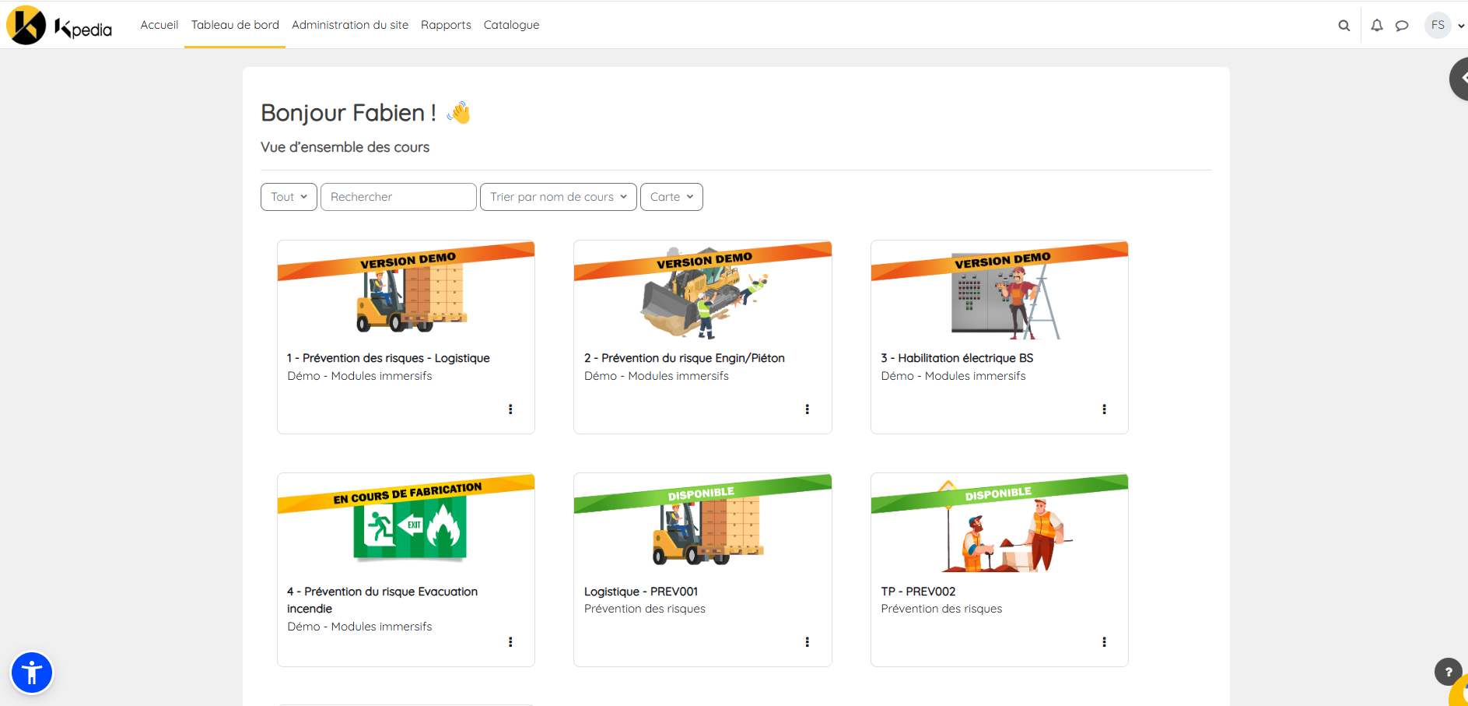The image size is (1468, 706).
Task: Open the Trier par nom de cours dropdown
Action: 557,196
